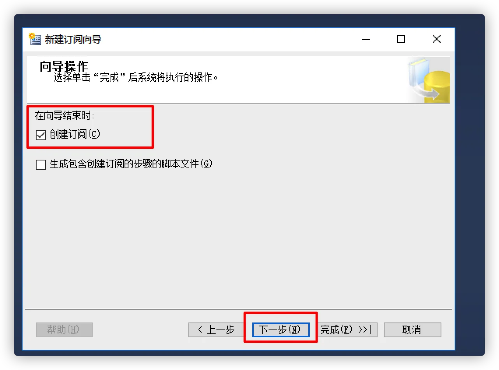Proceed using the 下一步(N) button

281,330
